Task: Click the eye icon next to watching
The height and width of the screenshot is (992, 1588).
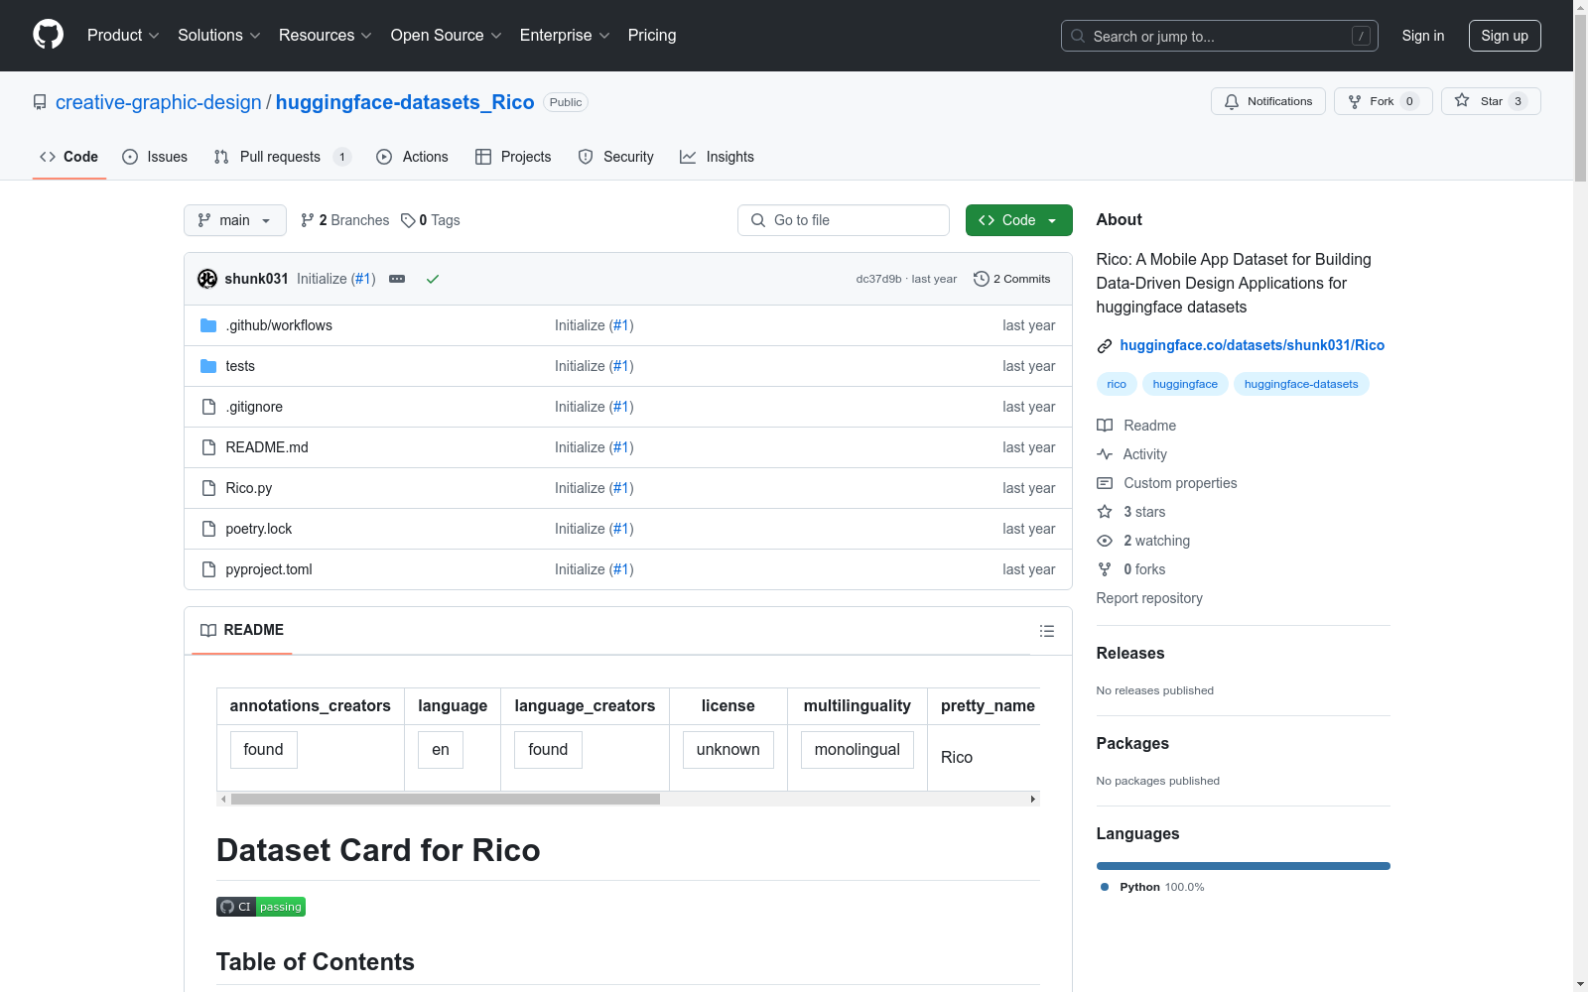Action: coord(1105,541)
